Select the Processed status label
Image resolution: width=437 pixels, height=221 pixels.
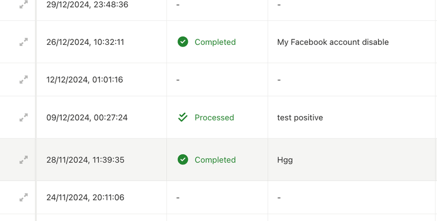(214, 118)
